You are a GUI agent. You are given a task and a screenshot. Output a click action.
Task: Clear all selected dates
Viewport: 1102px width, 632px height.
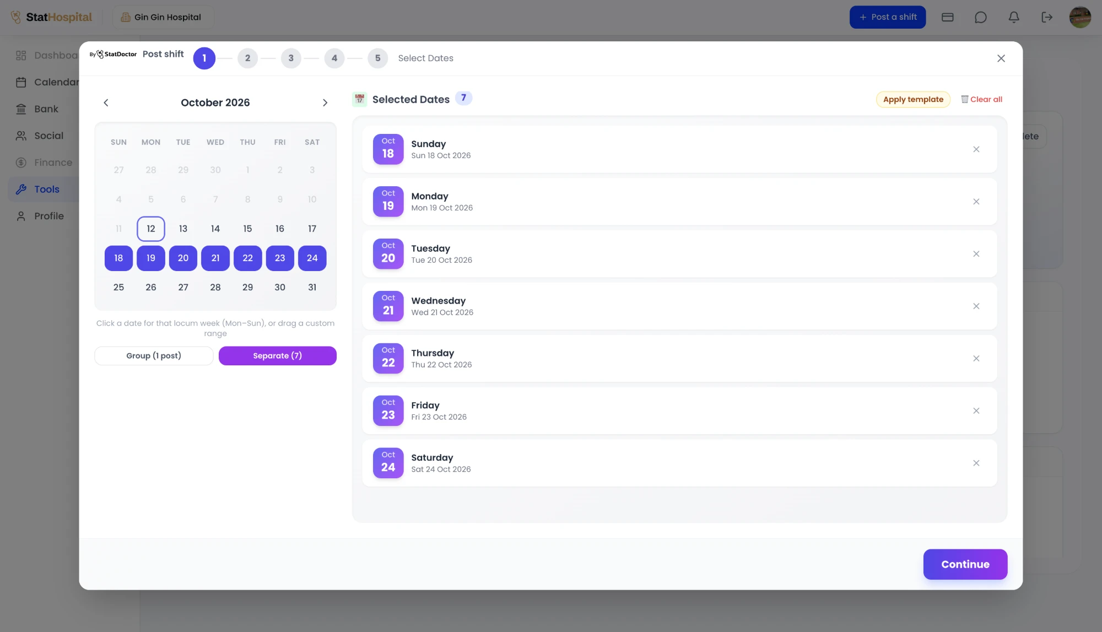981,100
